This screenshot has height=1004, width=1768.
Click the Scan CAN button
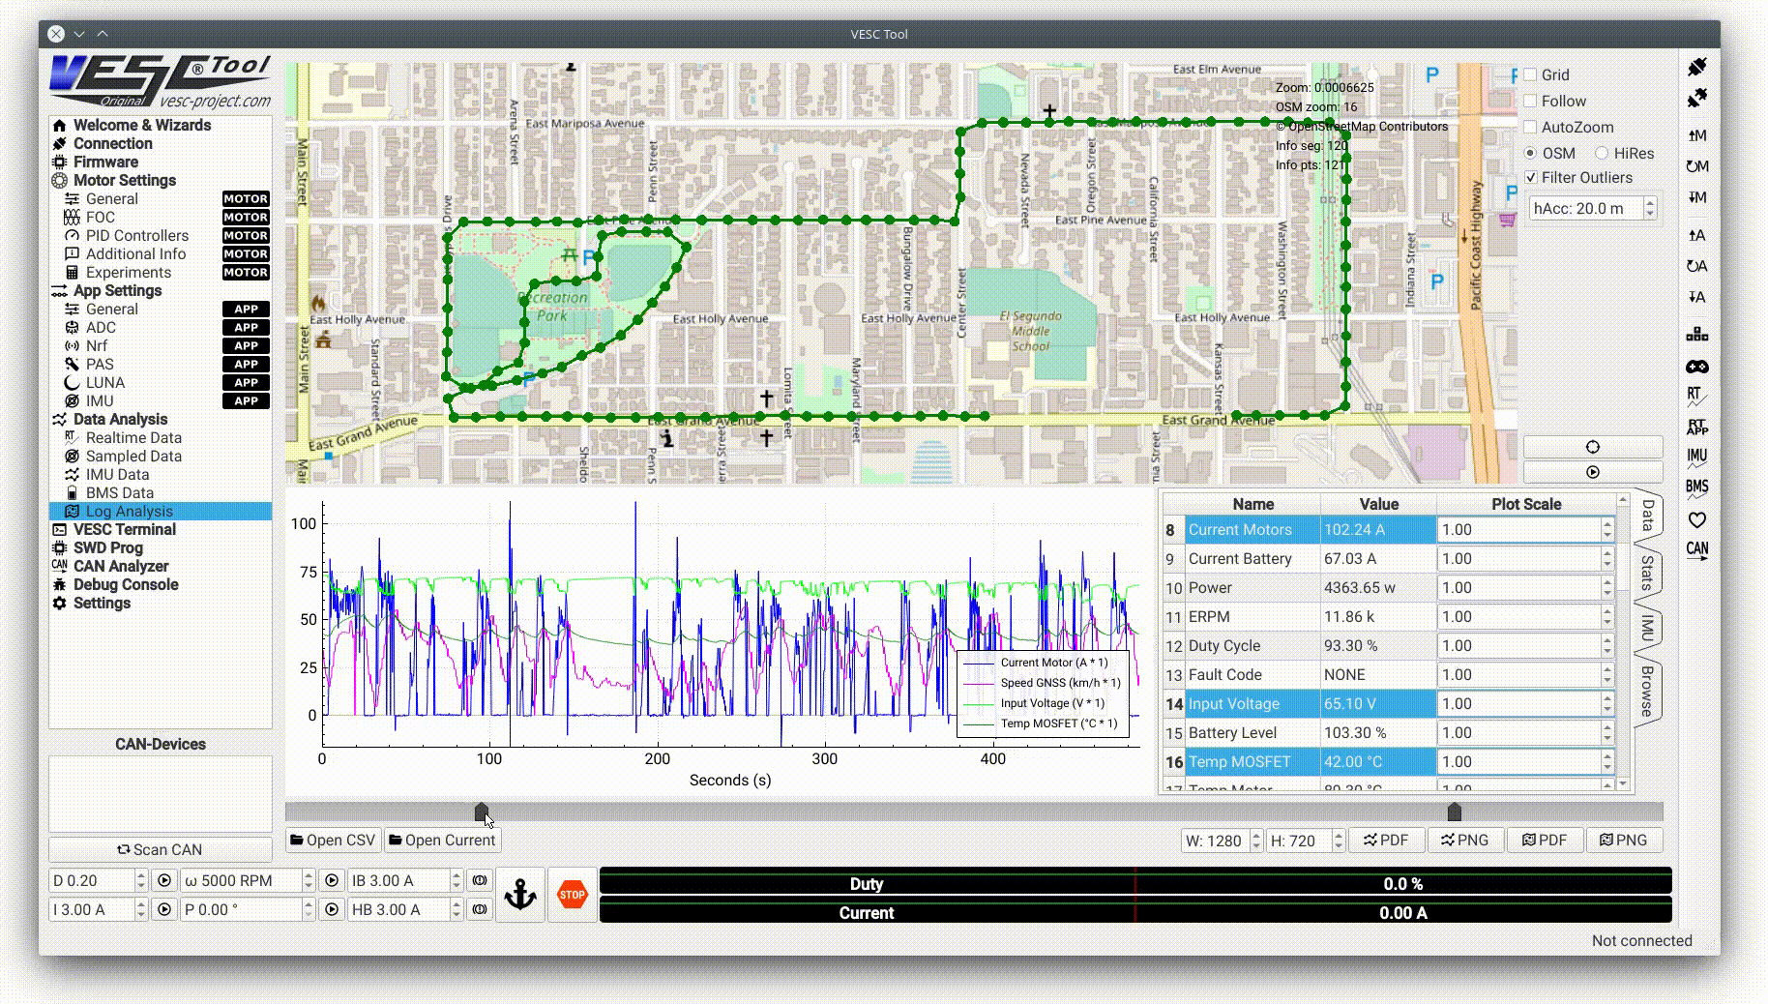[160, 849]
